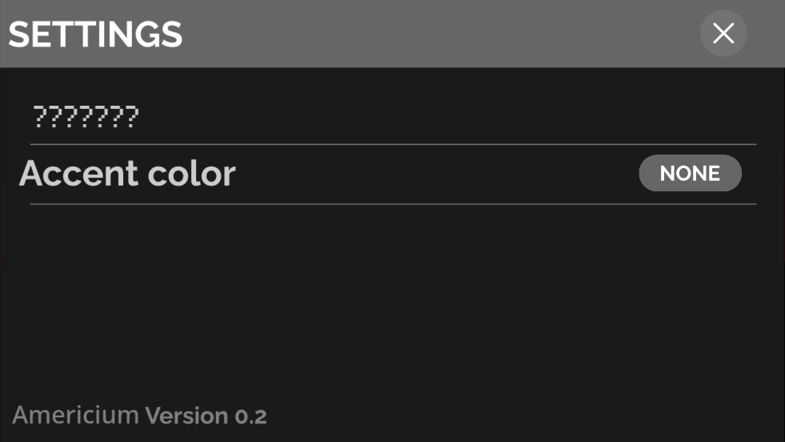
Task: Tap the question marks entry
Action: click(86, 118)
